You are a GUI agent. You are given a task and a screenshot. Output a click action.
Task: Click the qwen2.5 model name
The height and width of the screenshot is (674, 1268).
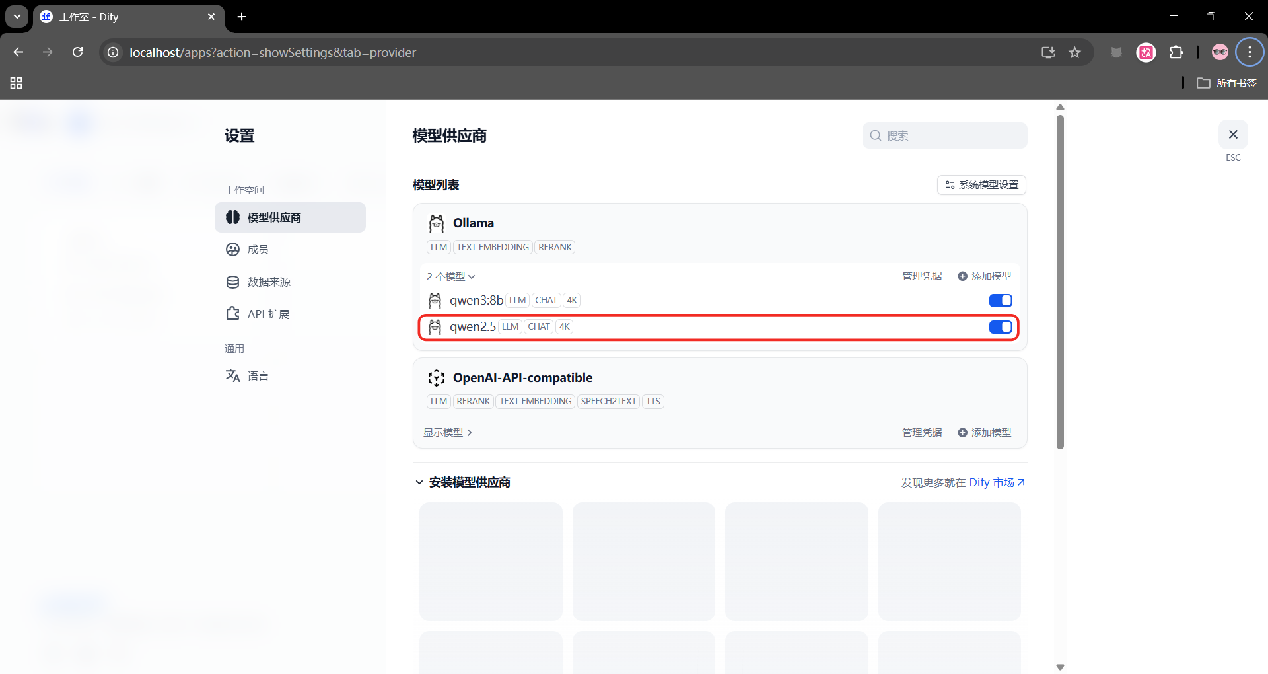(473, 327)
